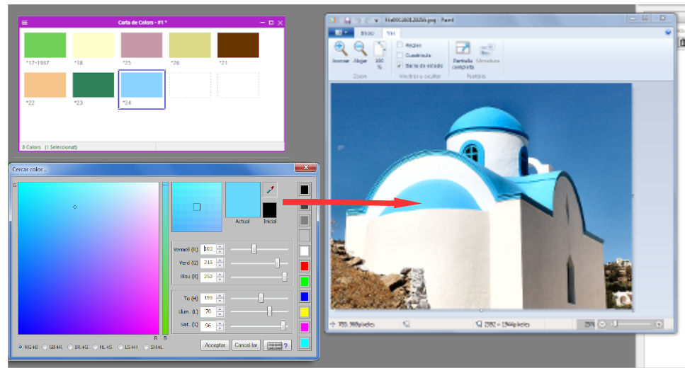Open the keyboard help button in color dialog
Image resolution: width=685 pixels, height=385 pixels.
click(x=278, y=345)
